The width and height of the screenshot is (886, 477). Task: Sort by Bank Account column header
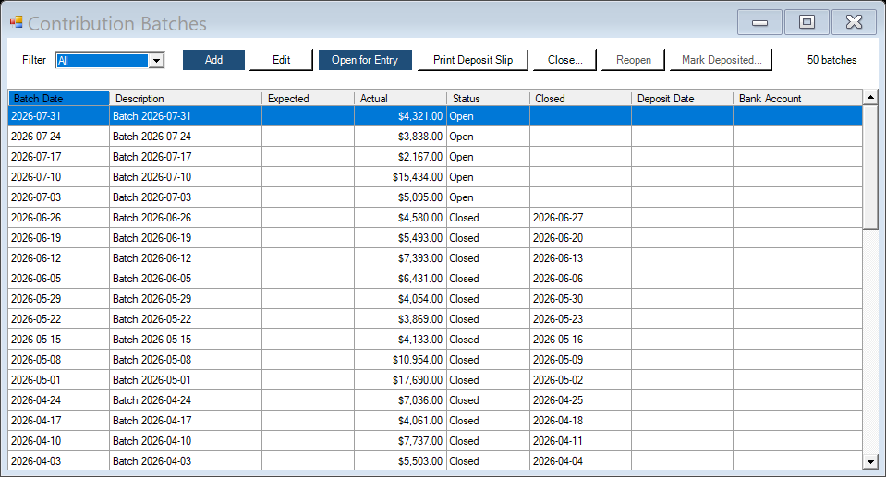(798, 98)
